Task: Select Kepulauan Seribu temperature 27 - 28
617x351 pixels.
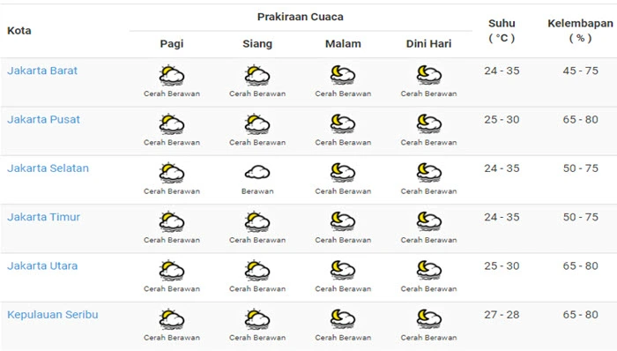Action: [x=502, y=315]
